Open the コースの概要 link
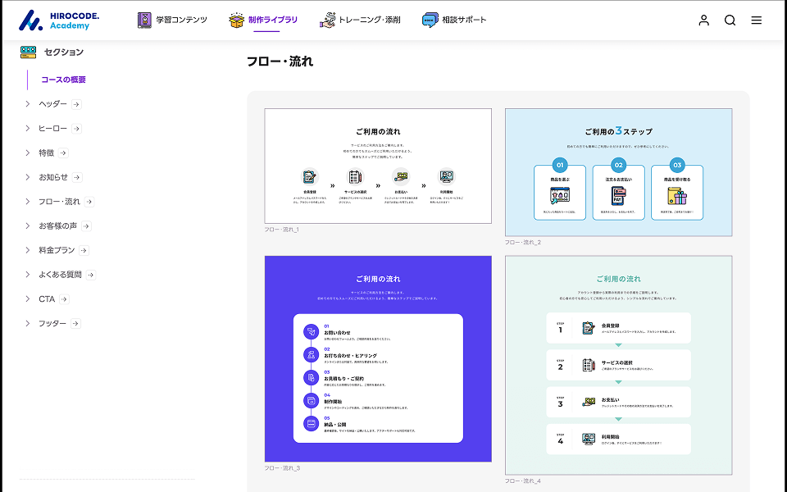Screen dimensions: 787x492 coord(63,80)
